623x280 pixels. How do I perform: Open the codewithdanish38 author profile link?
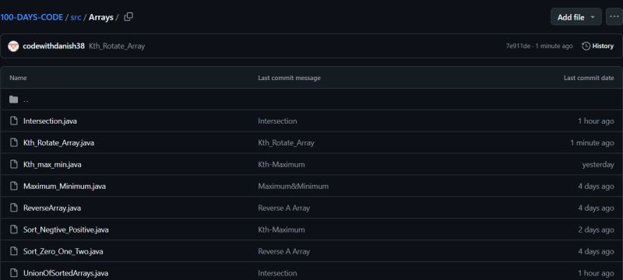point(54,46)
